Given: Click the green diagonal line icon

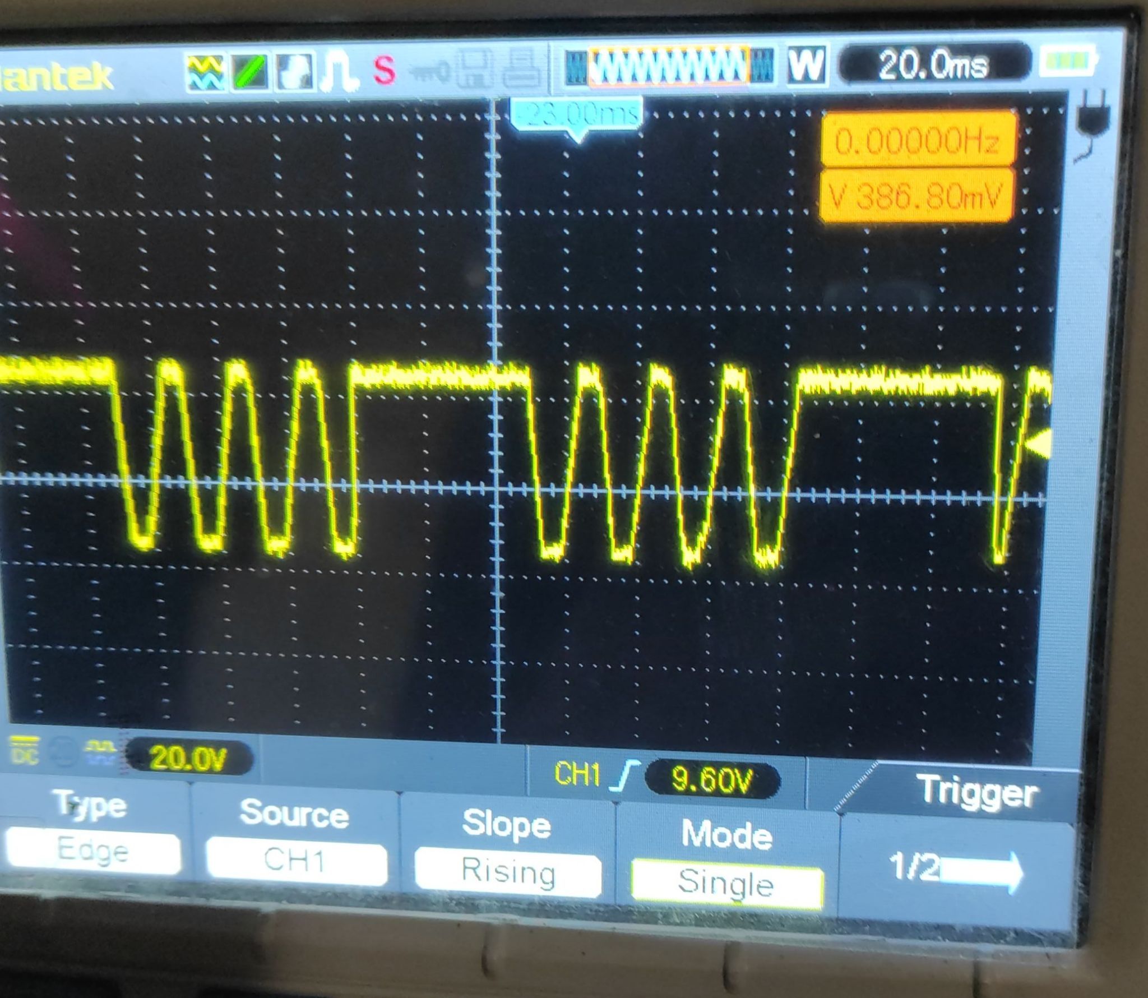Looking at the screenshot, I should (249, 72).
